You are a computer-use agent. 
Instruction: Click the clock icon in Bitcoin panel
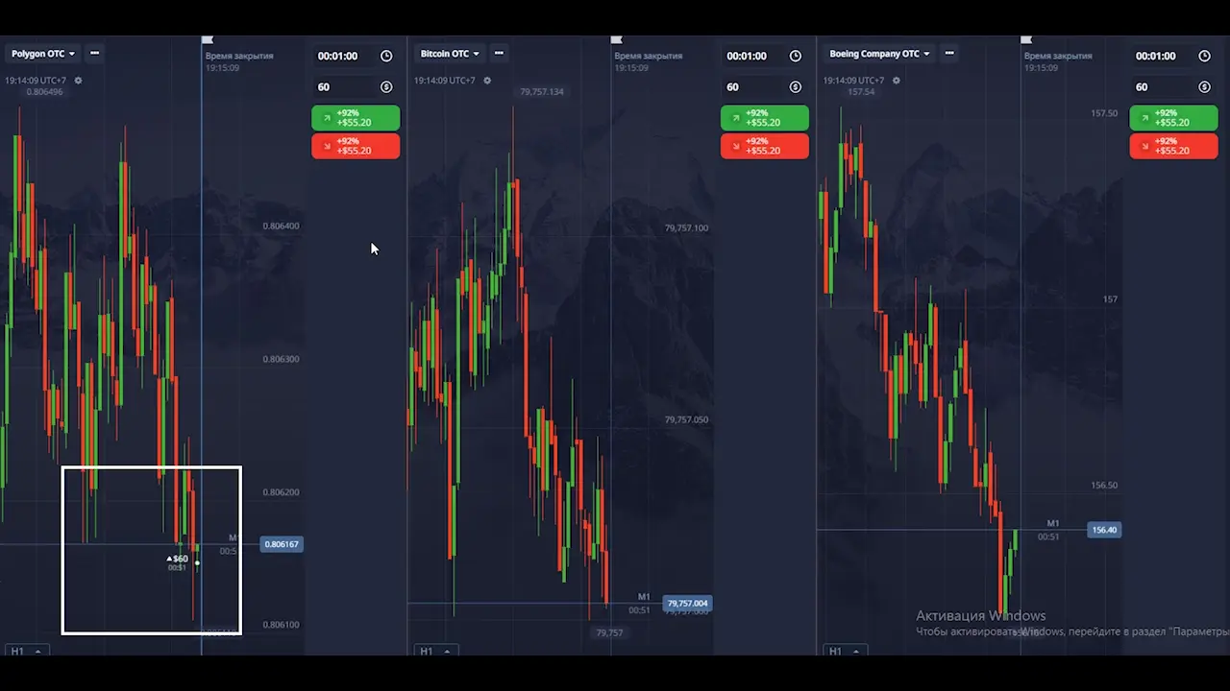(x=796, y=57)
